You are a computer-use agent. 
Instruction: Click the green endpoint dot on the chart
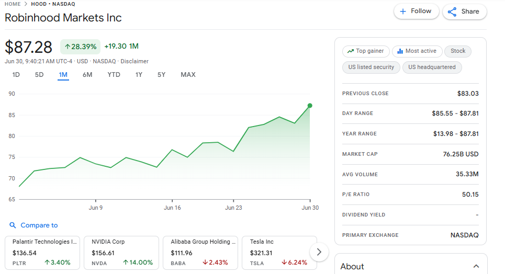click(310, 106)
